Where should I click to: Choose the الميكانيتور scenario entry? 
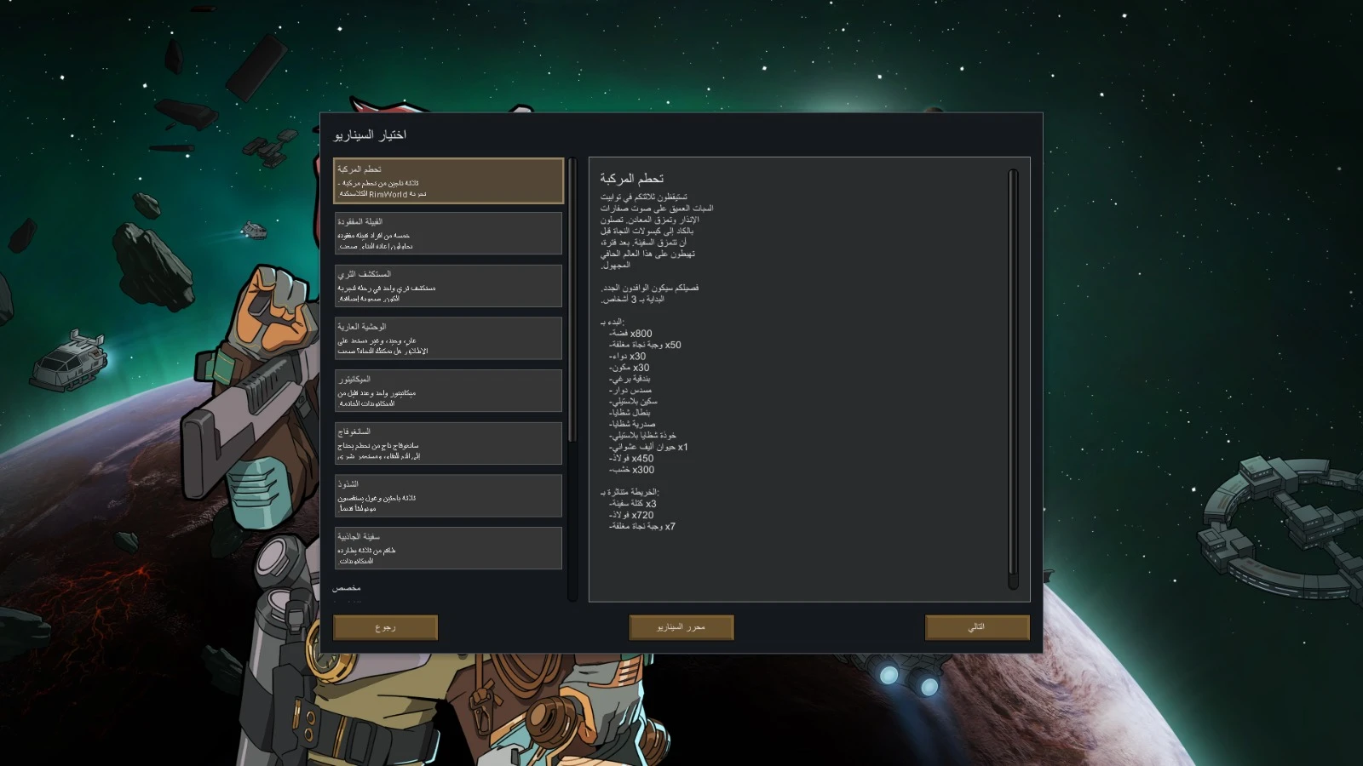(x=448, y=391)
